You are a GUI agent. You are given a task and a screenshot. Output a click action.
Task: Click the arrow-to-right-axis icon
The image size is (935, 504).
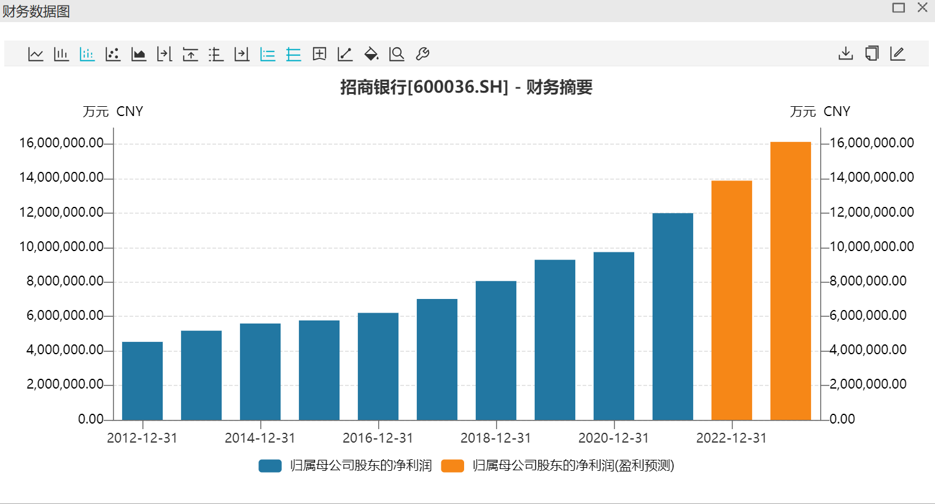tap(242, 54)
